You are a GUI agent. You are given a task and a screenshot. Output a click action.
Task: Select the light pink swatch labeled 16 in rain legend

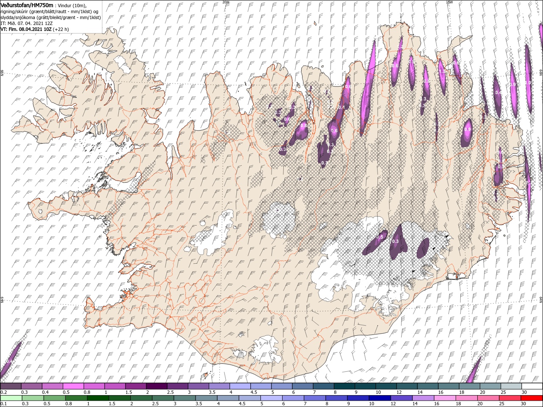tap(444, 398)
